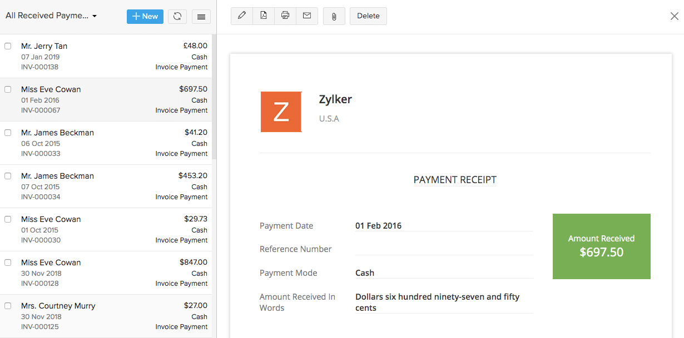Expand the All Received Payments dropdown
Viewport: 684px width, 338px height.
[x=50, y=16]
